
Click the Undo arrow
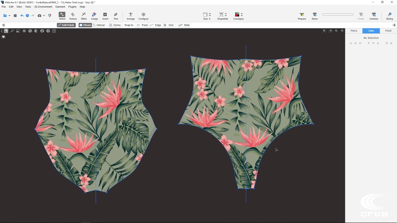point(22,15)
